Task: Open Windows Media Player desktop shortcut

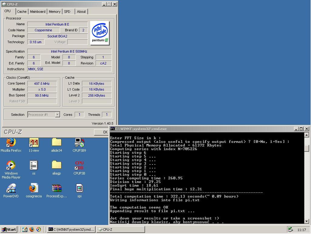Action: (11, 170)
